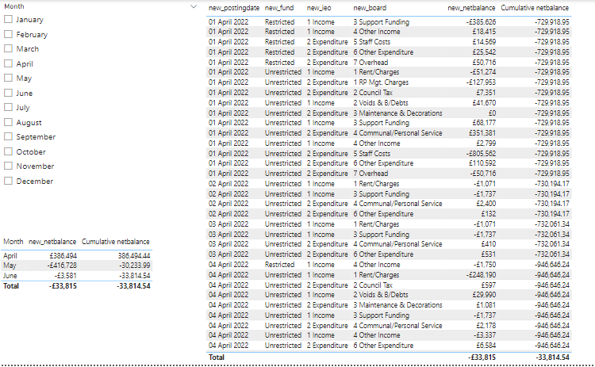Click the Total label in large table
Image resolution: width=595 pixels, height=367 pixels.
pyautogui.click(x=217, y=357)
